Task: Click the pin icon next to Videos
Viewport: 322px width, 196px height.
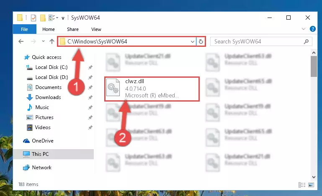Action: pyautogui.click(x=90, y=127)
